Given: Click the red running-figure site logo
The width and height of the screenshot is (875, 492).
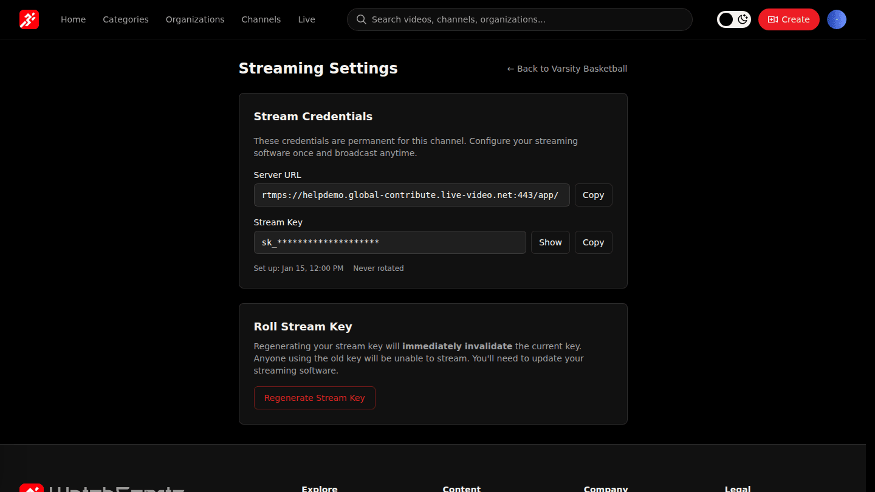Looking at the screenshot, I should pos(29,19).
